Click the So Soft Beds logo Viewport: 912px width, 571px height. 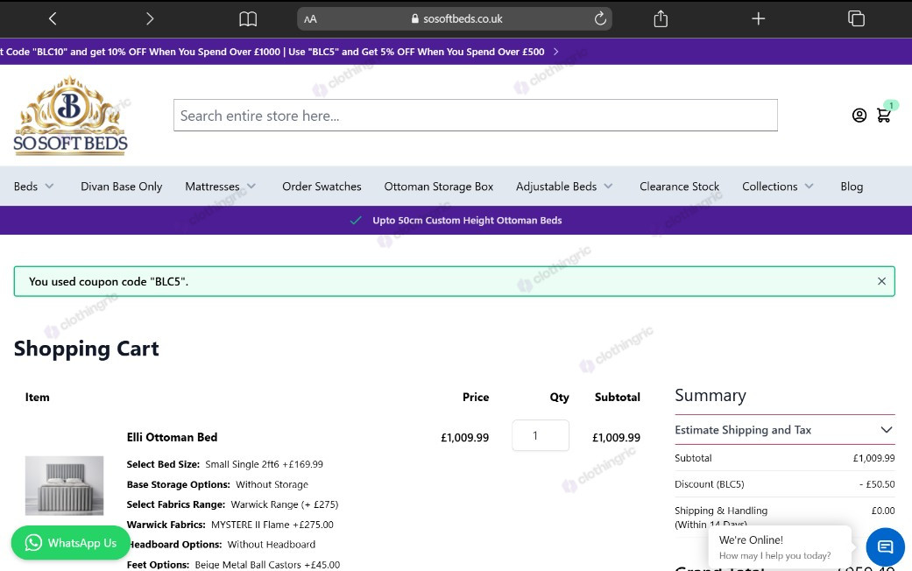point(70,115)
